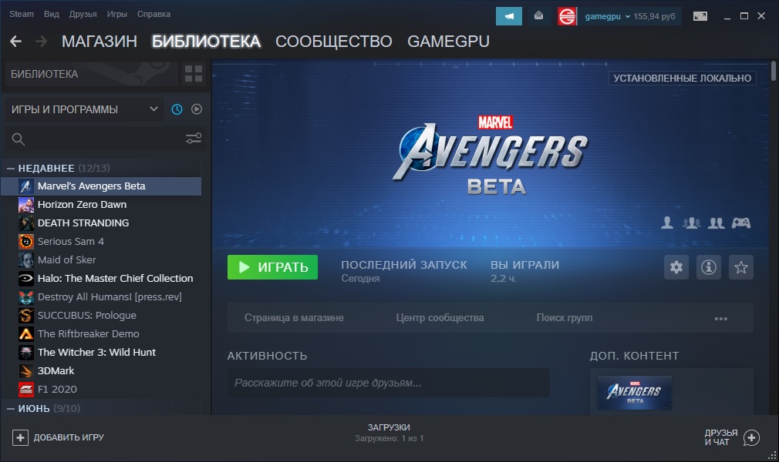
Task: Open the ИГРЫ И ПРОГРАММЫ dropdown
Action: (85, 109)
